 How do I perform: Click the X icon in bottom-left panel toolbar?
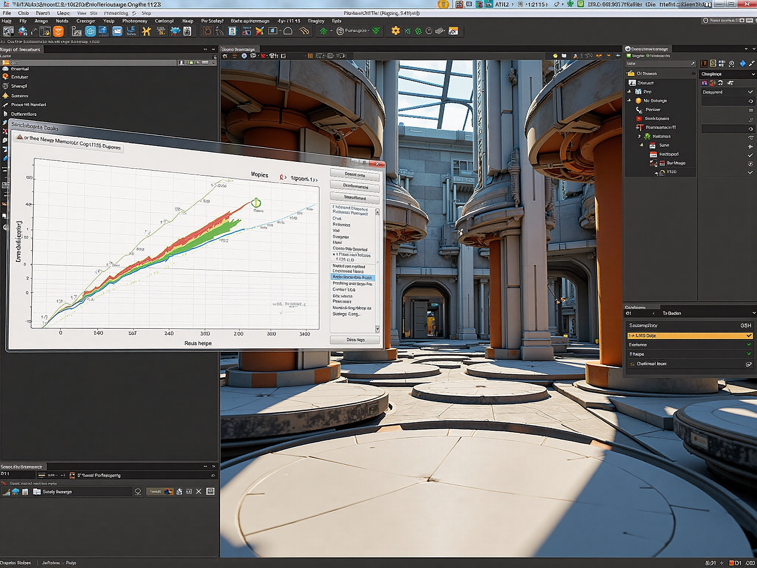(x=198, y=491)
